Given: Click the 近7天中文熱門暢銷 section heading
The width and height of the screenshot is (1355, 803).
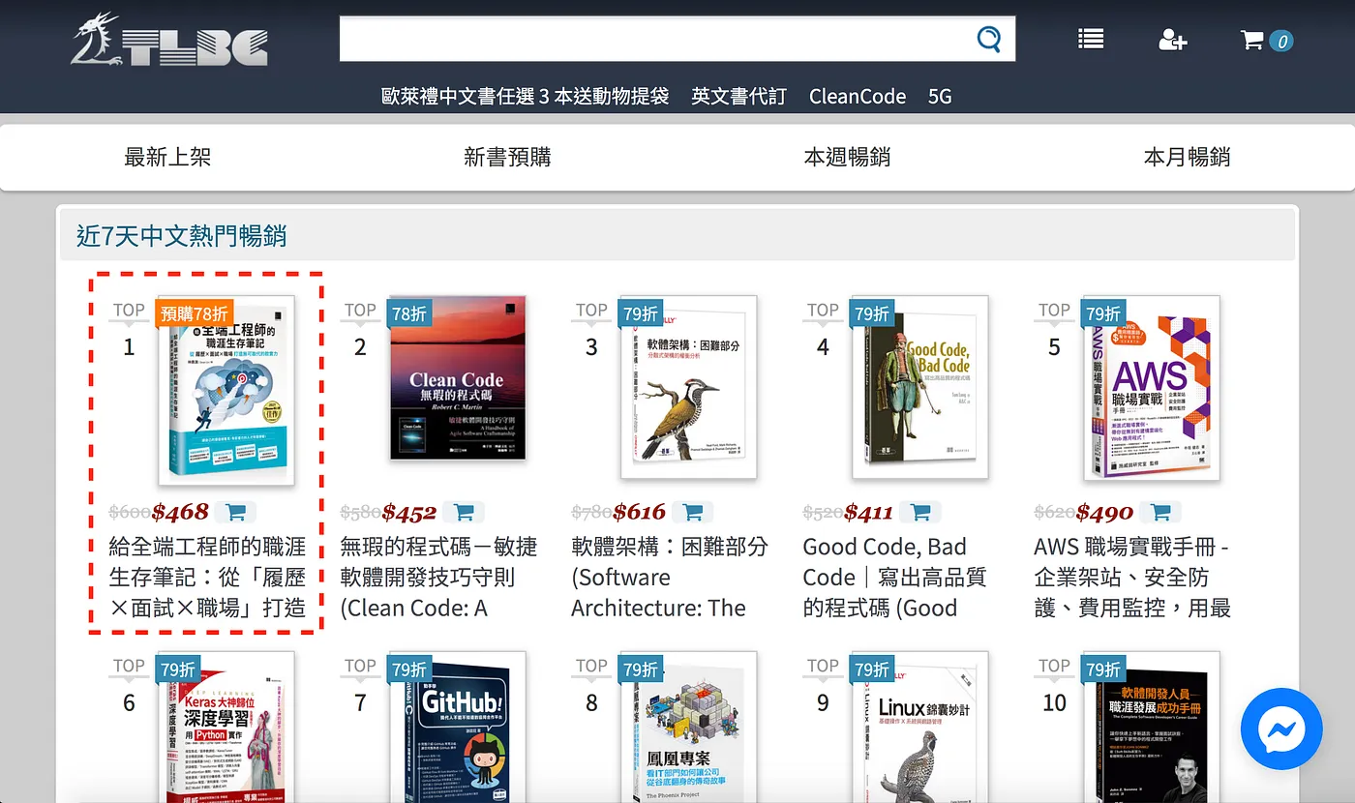Looking at the screenshot, I should pyautogui.click(x=181, y=235).
